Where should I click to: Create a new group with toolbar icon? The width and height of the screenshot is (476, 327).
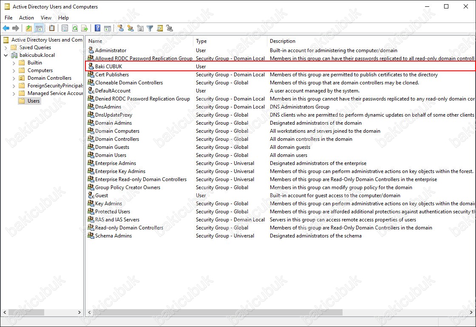(x=130, y=28)
